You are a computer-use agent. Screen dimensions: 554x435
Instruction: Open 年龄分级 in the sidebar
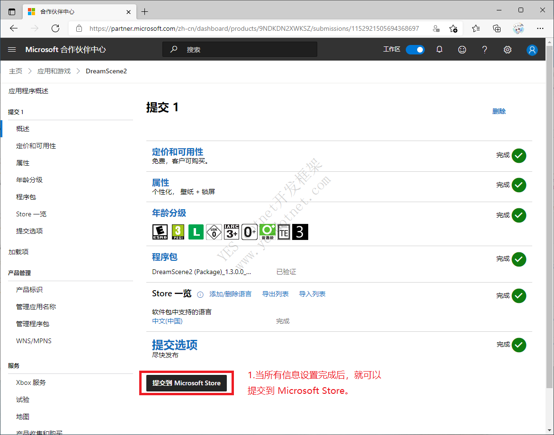point(29,180)
